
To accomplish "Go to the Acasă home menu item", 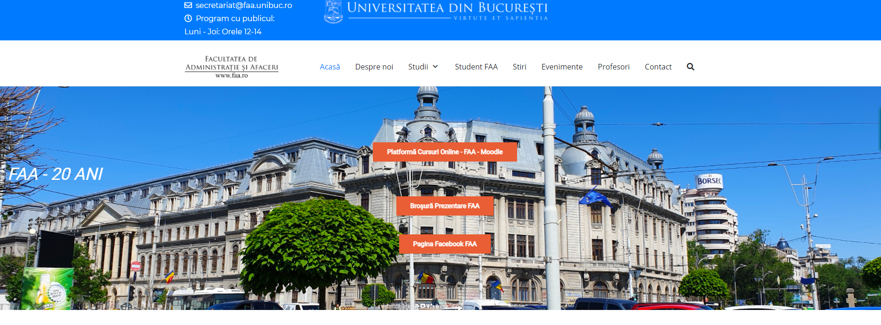I will click(330, 67).
